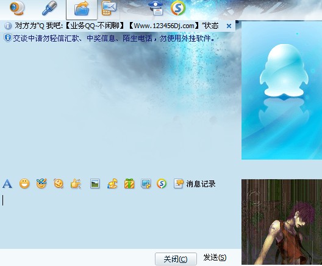
Task: Open the send file folder icon
Action: point(82,9)
